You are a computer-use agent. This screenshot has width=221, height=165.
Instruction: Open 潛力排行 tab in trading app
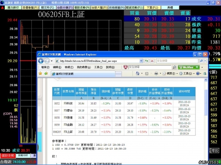pos(13,8)
